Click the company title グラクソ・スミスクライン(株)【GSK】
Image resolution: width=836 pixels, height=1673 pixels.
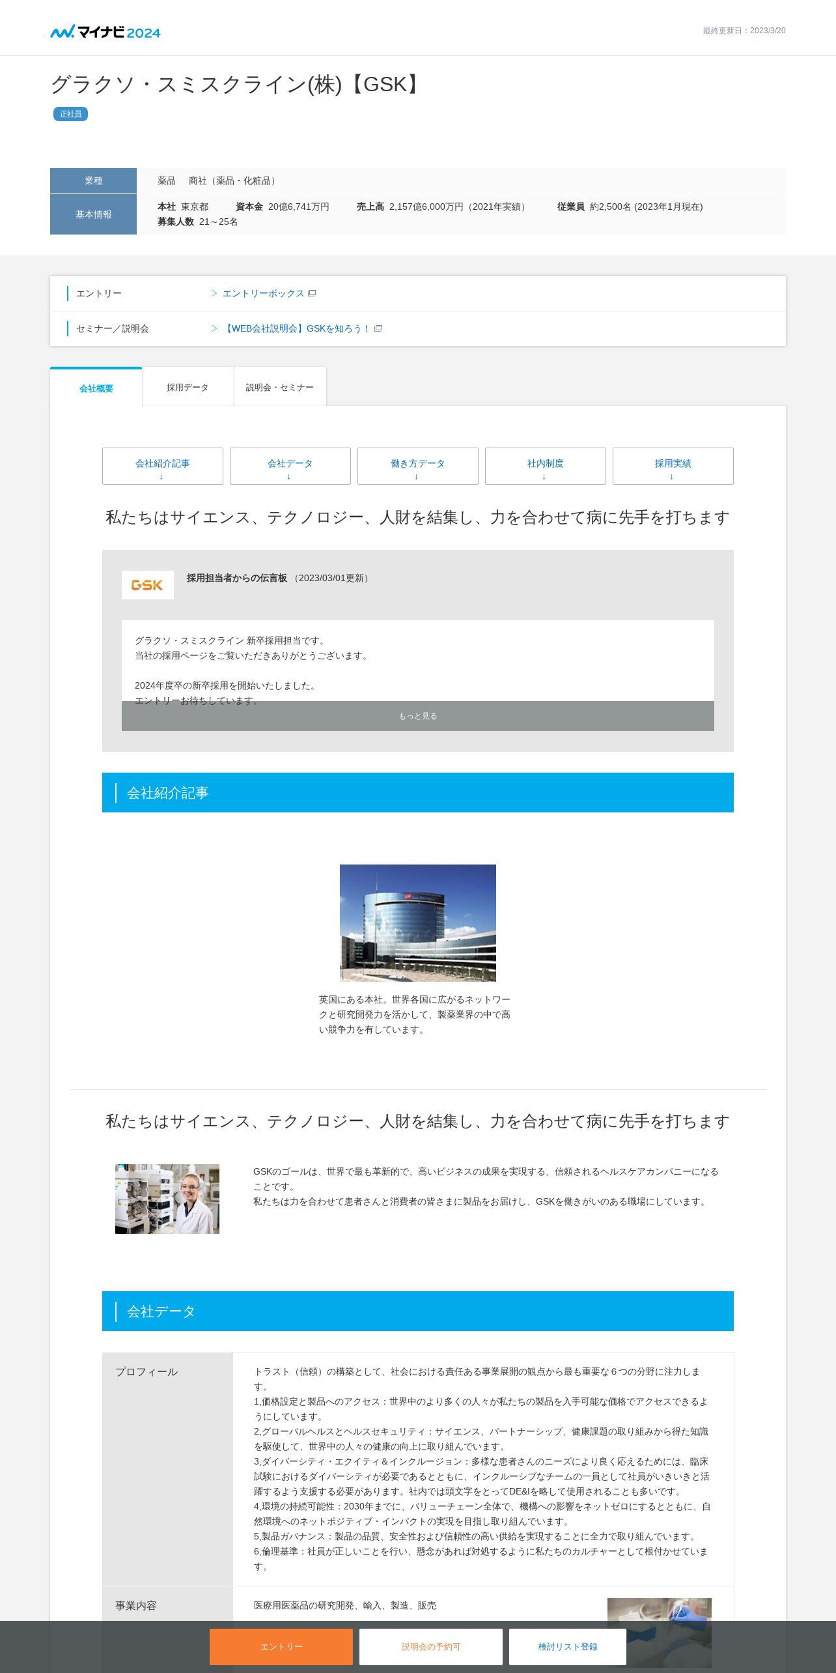[238, 84]
